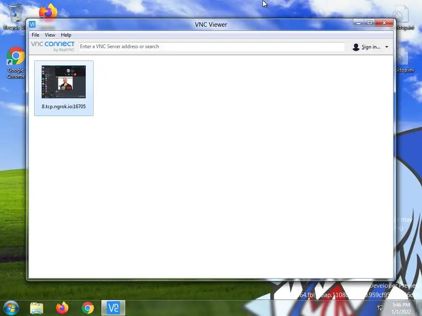Click the VNC Connect by RealVNC logo
Viewport: 422px width, 316px height.
pos(53,46)
